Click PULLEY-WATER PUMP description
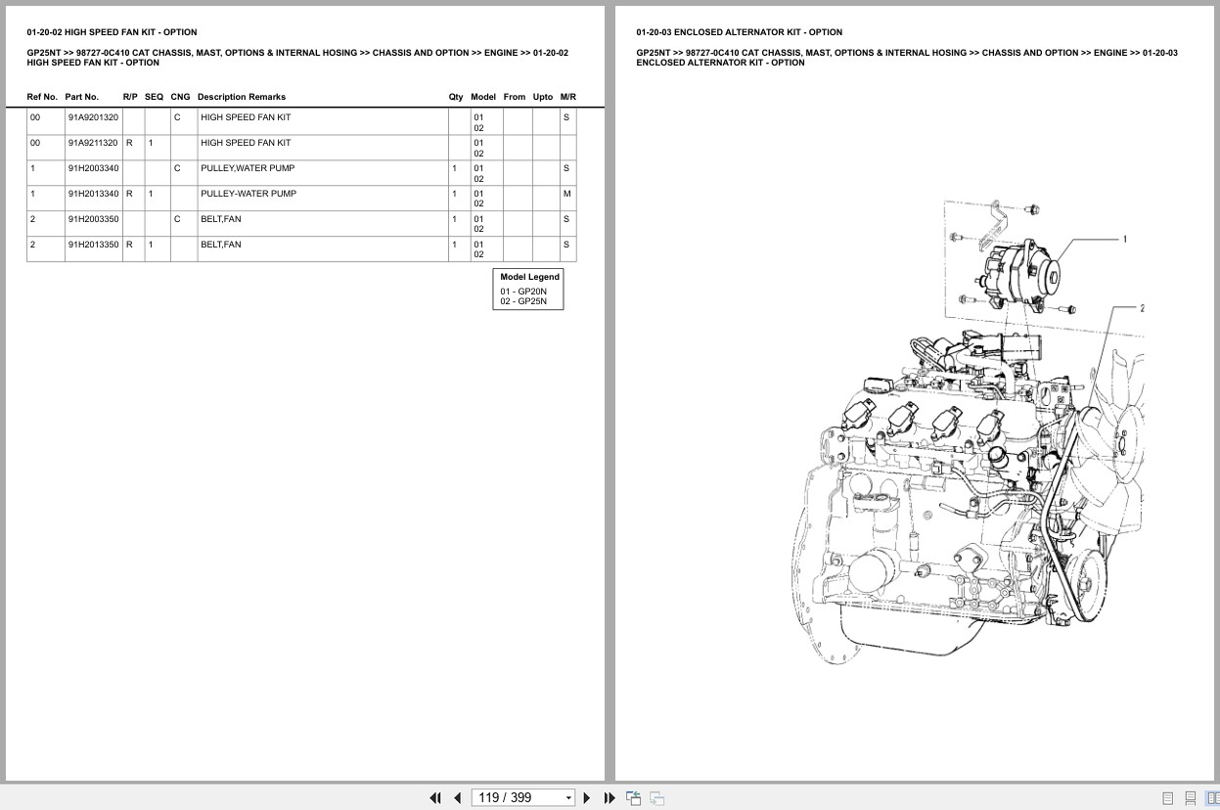1220x810 pixels. (249, 194)
